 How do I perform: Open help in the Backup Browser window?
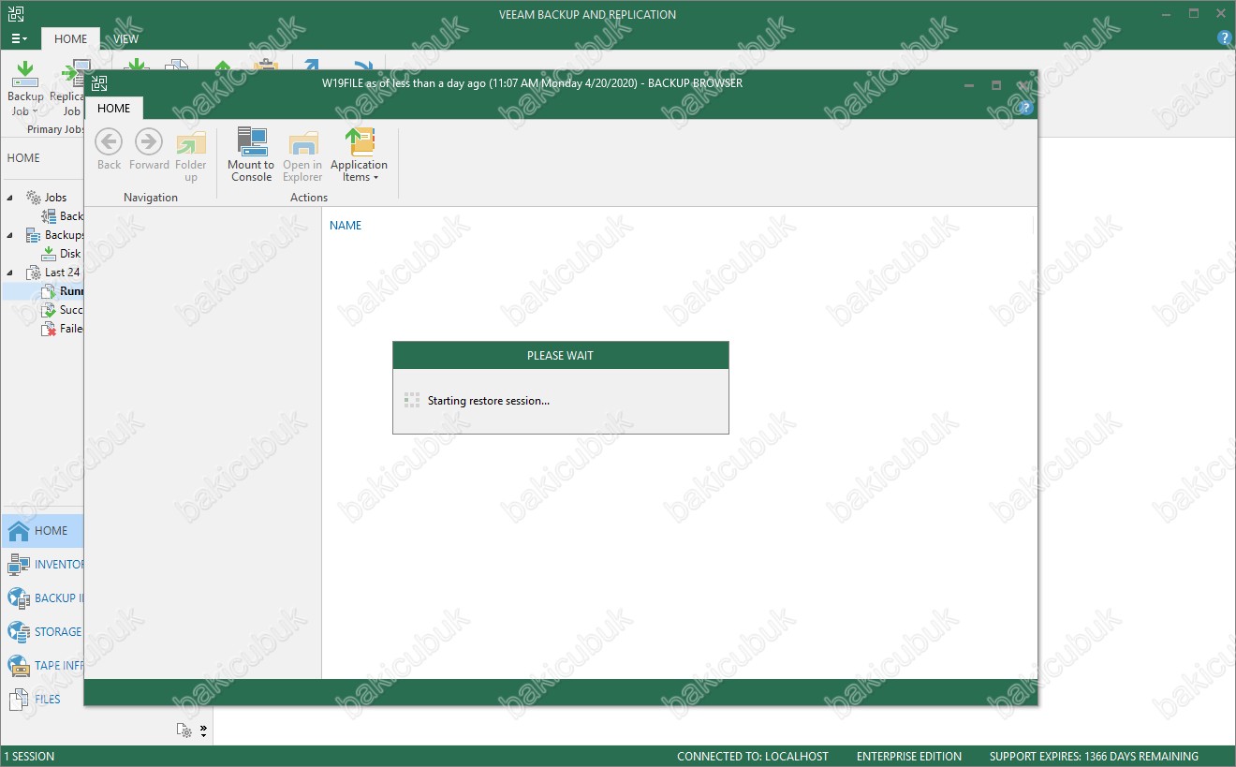point(1025,108)
